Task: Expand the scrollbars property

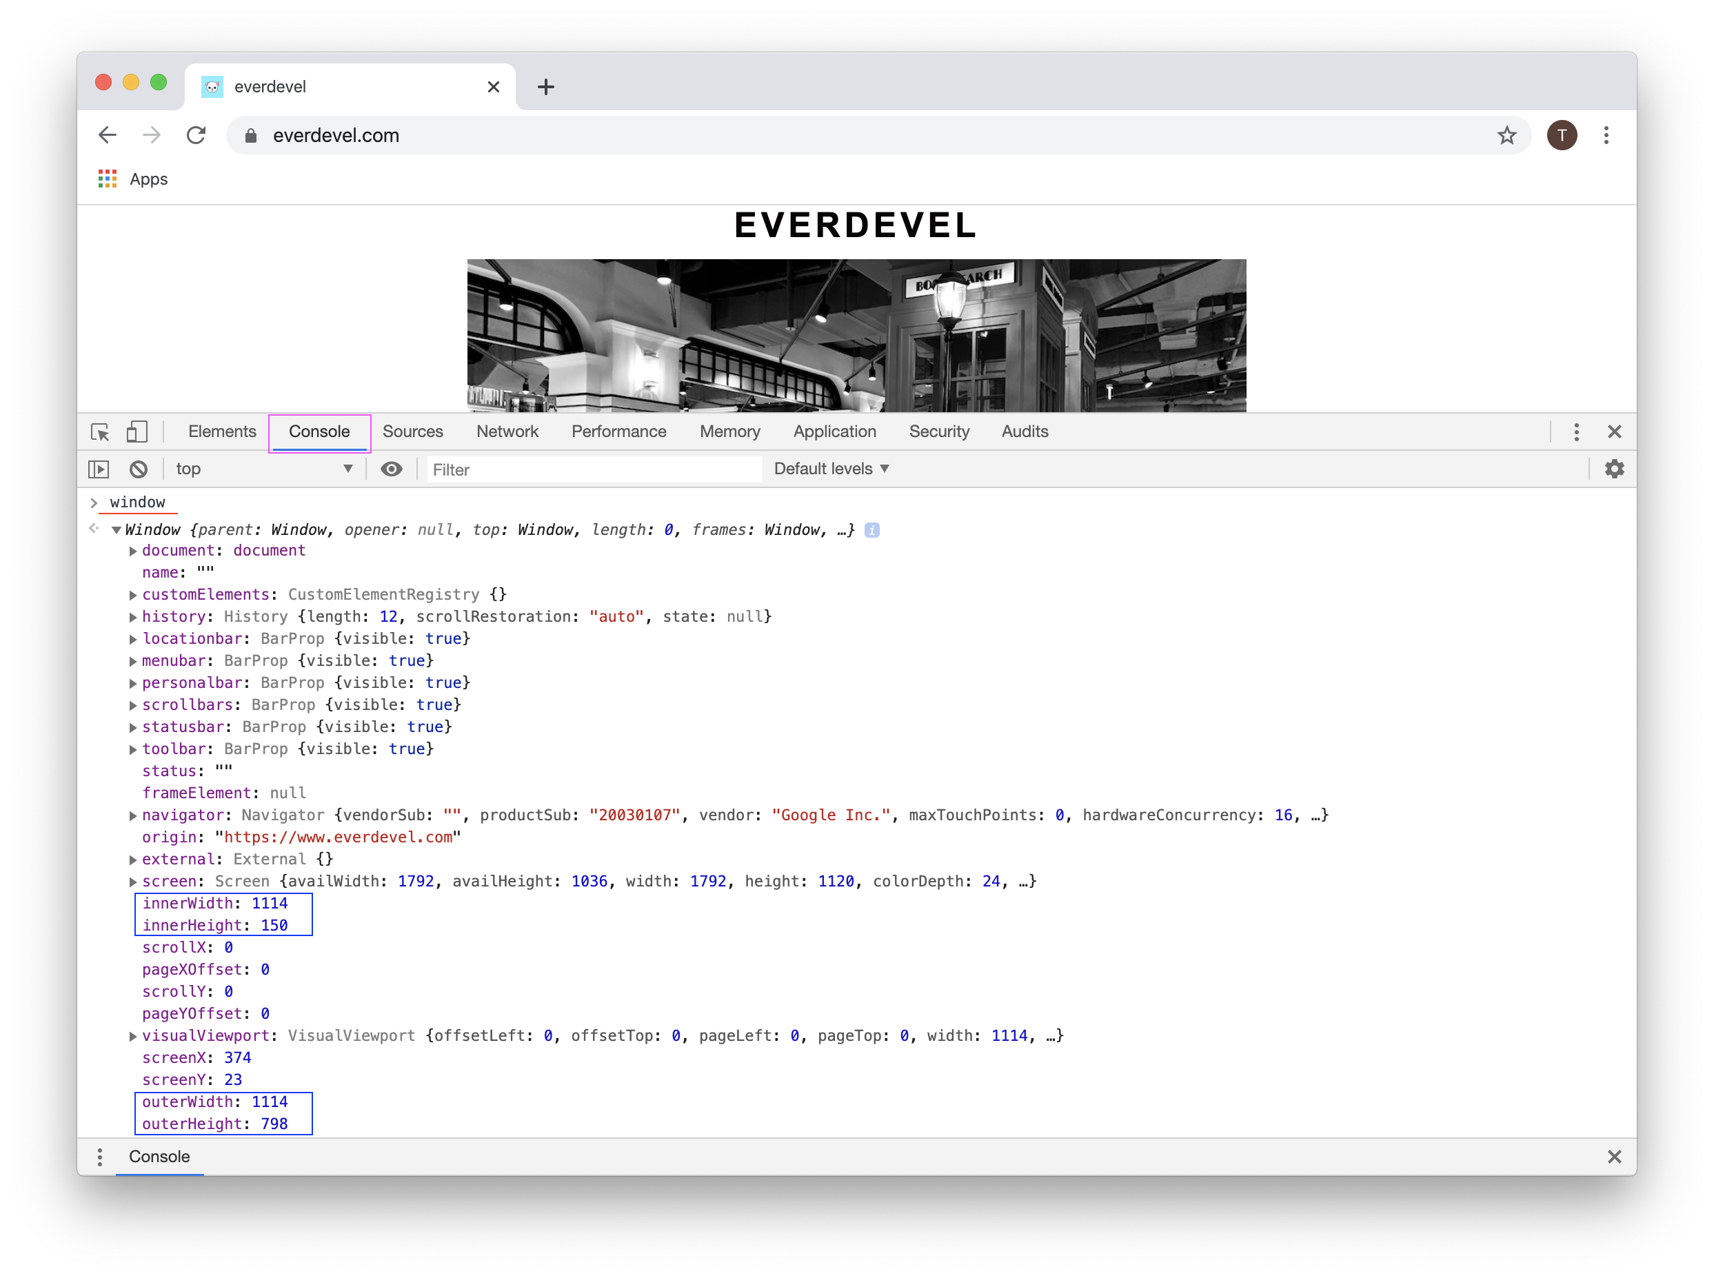Action: tap(132, 704)
